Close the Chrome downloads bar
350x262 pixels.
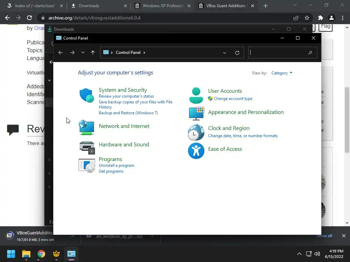coord(344,236)
